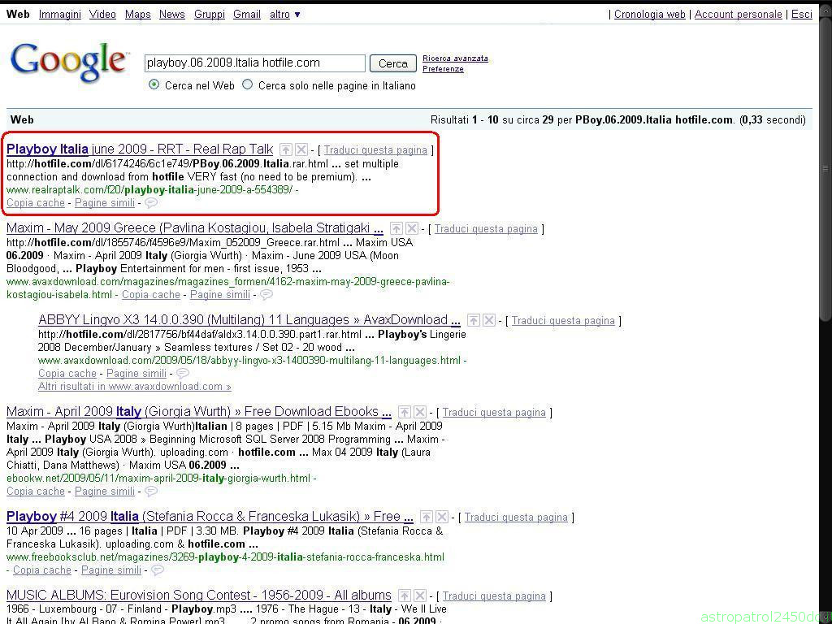The height and width of the screenshot is (624, 832).
Task: Select 'Cerca solo nelle pagine in Italiano' option
Action: tap(247, 84)
